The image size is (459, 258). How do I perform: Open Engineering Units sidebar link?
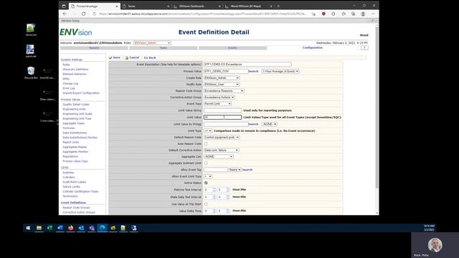tap(74, 109)
